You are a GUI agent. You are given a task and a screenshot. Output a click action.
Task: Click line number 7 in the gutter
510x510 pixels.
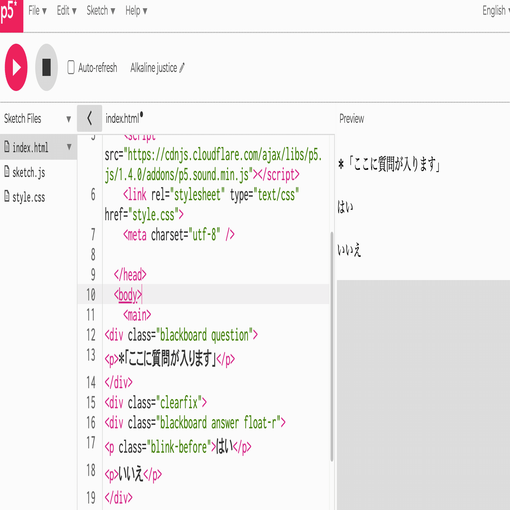click(x=93, y=235)
